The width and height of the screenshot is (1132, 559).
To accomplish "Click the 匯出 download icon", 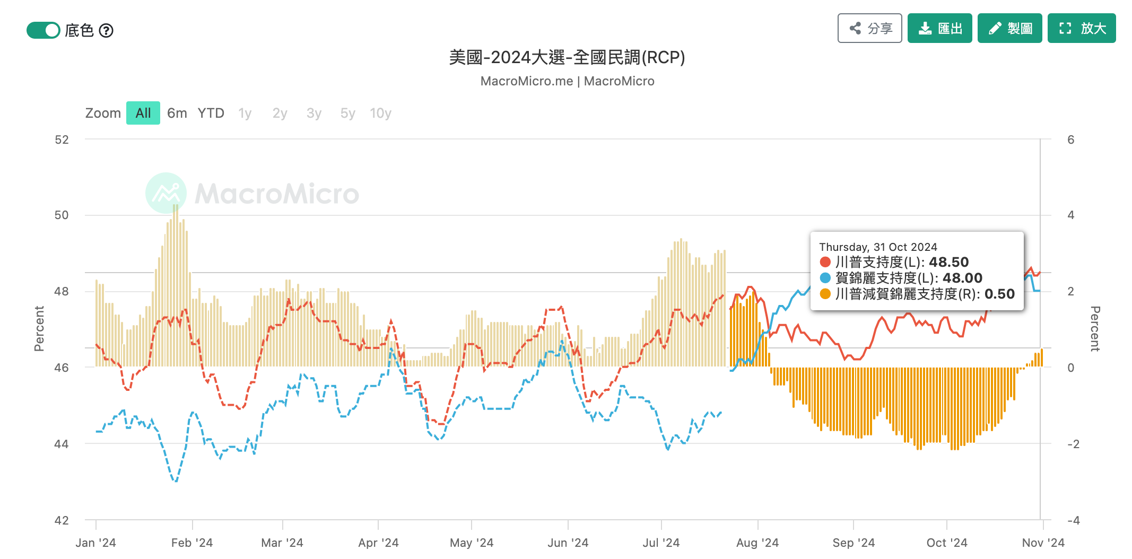I will pos(925,28).
